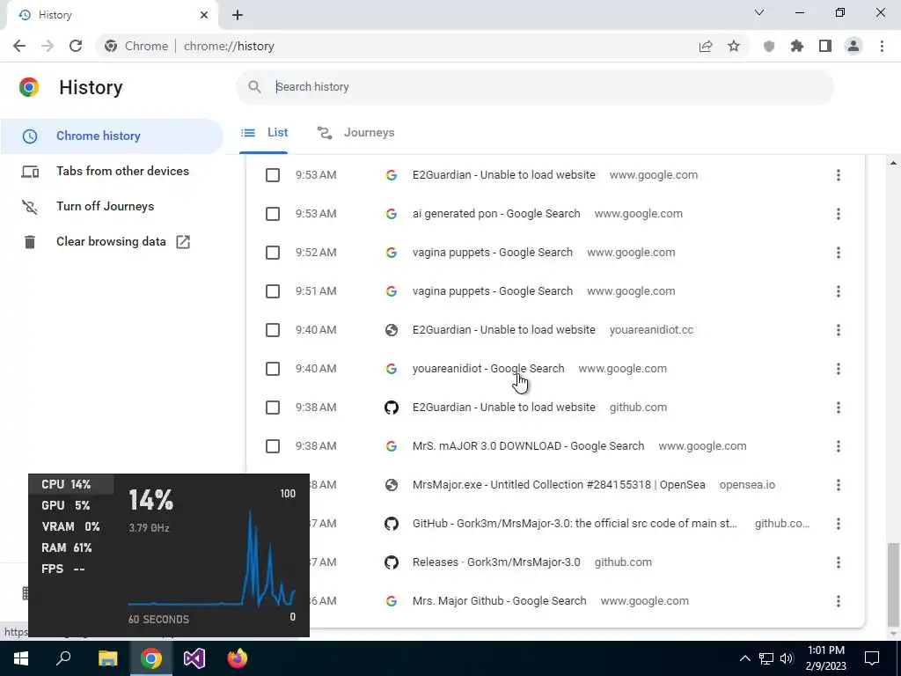The image size is (901, 676).
Task: Open actions menu for MrsMajor.exe OpenSea entry
Action: [x=839, y=485]
